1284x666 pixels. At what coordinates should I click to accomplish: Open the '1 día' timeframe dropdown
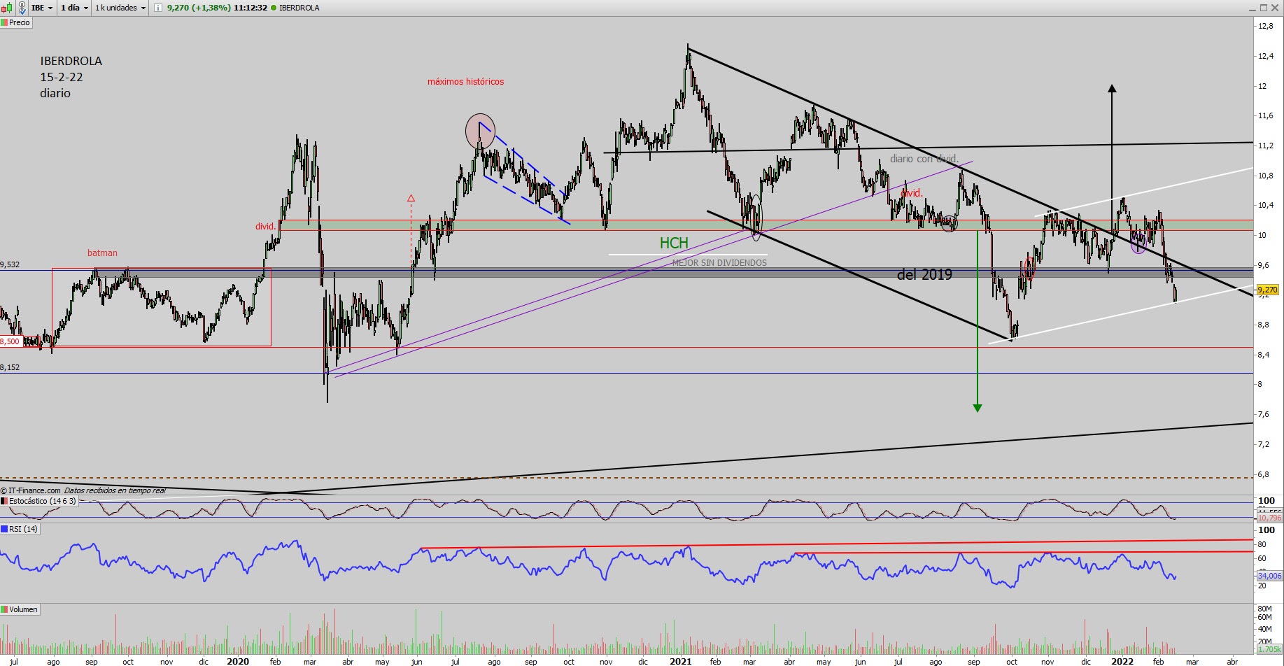click(x=74, y=8)
